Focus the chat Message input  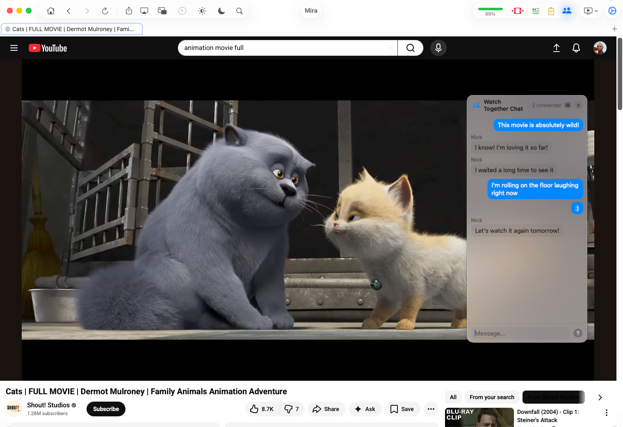(521, 333)
